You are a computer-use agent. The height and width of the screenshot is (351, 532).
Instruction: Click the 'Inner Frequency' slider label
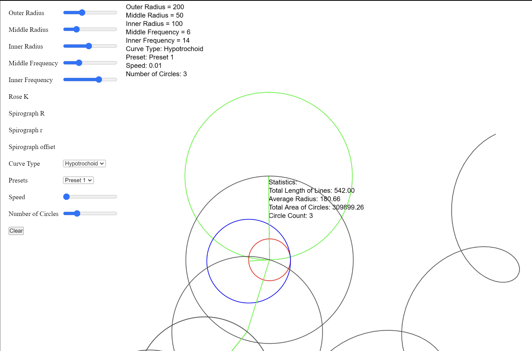(31, 80)
